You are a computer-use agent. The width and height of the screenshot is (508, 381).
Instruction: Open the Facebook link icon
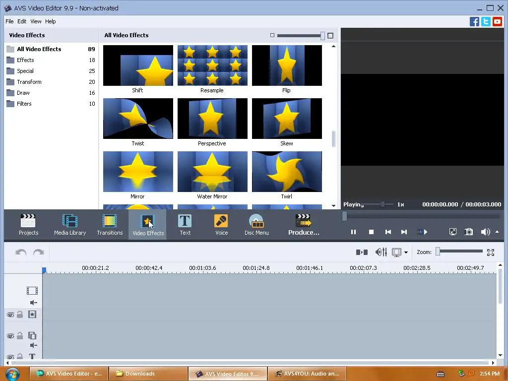coord(474,22)
